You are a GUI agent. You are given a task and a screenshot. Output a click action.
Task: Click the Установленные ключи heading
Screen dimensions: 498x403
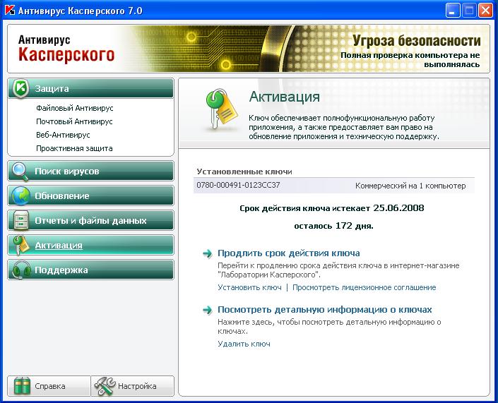244,172
